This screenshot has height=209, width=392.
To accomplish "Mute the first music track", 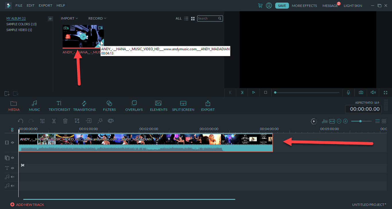I will [x=13, y=177].
